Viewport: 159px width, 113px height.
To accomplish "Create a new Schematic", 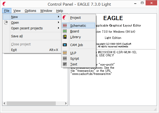I will tap(78, 25).
